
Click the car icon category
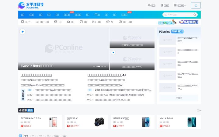click(56, 22)
